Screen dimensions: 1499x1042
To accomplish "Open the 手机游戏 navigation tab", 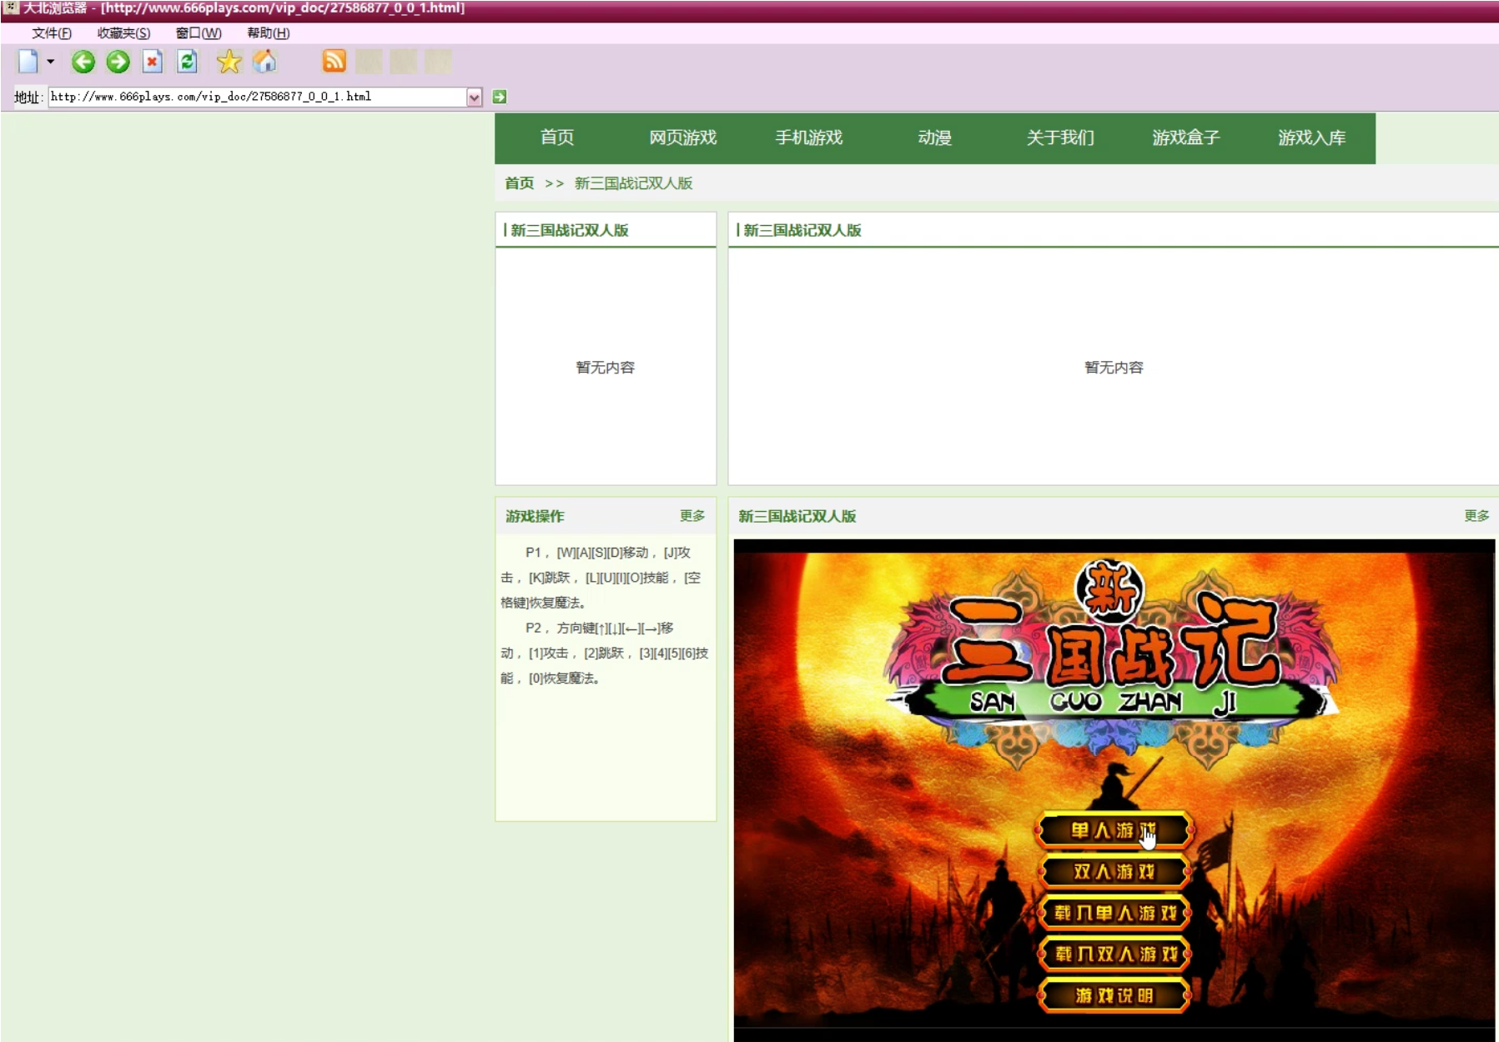I will point(809,138).
